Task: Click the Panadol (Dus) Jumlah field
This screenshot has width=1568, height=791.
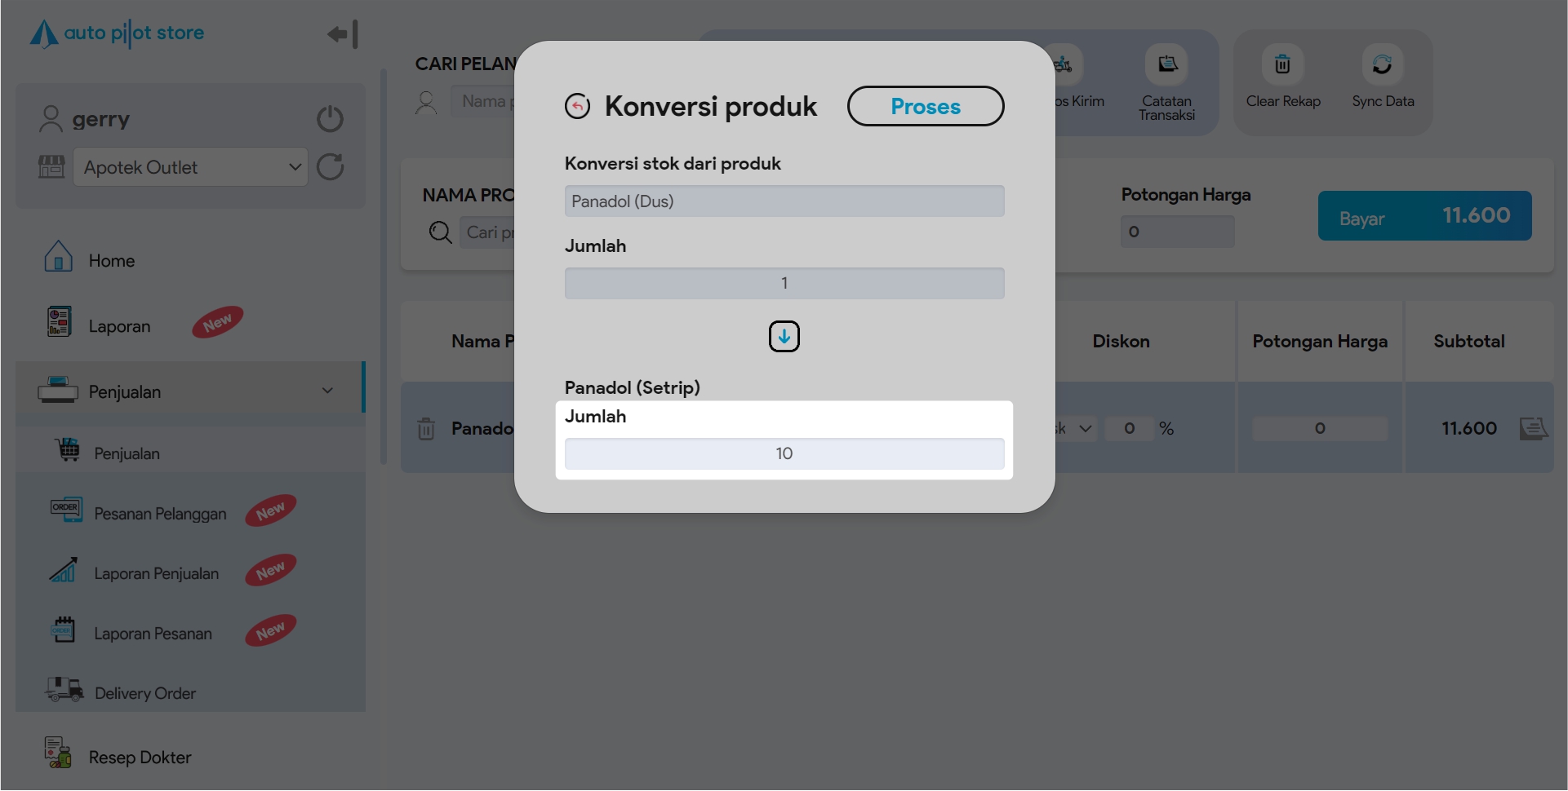Action: (784, 284)
